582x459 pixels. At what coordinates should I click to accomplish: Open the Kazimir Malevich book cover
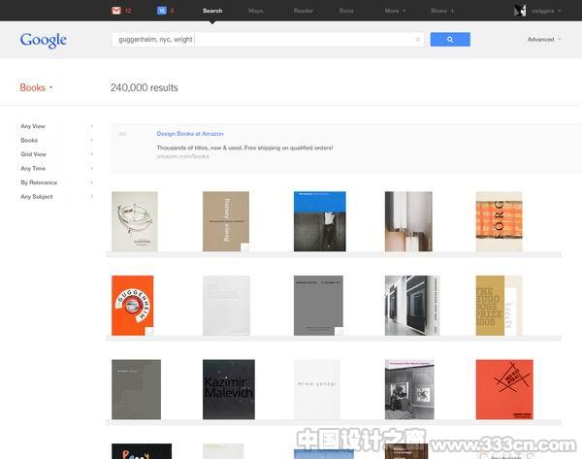coord(229,389)
